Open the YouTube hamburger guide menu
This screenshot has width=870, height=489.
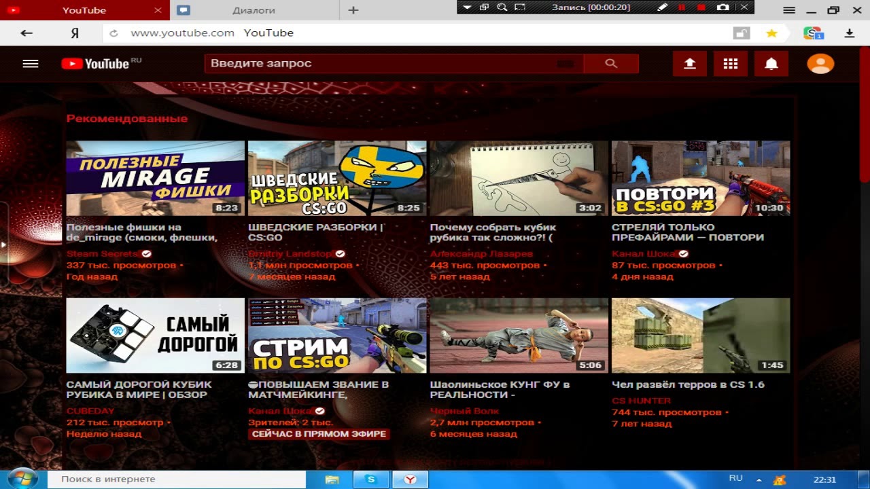pyautogui.click(x=31, y=63)
